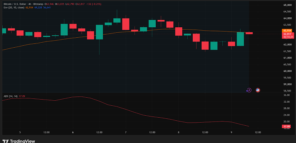Image resolution: width=296 pixels, height=143 pixels.
Task: Click the 24.00 ADX scale label
Action: point(287,115)
